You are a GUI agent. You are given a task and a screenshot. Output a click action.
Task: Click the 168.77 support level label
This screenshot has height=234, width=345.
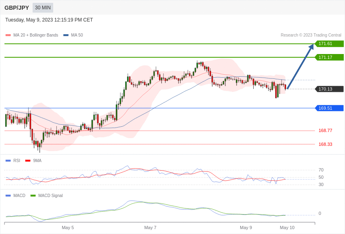pos(326,130)
